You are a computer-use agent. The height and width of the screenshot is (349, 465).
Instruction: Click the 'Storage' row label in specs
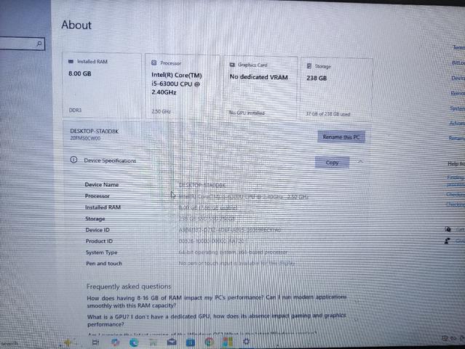[x=95, y=219]
